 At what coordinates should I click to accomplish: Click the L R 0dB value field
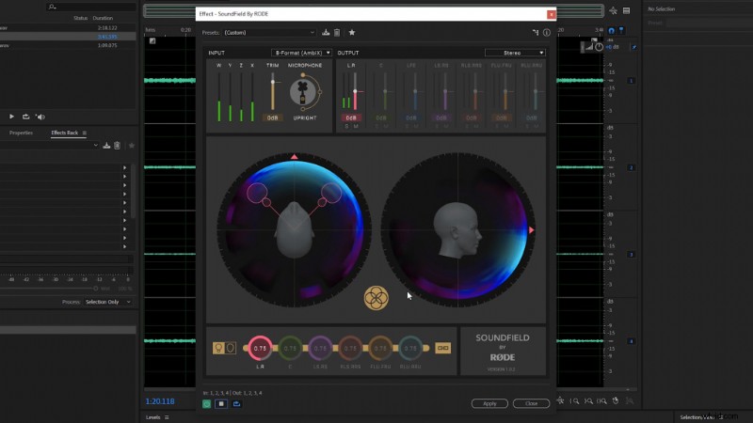coord(351,117)
